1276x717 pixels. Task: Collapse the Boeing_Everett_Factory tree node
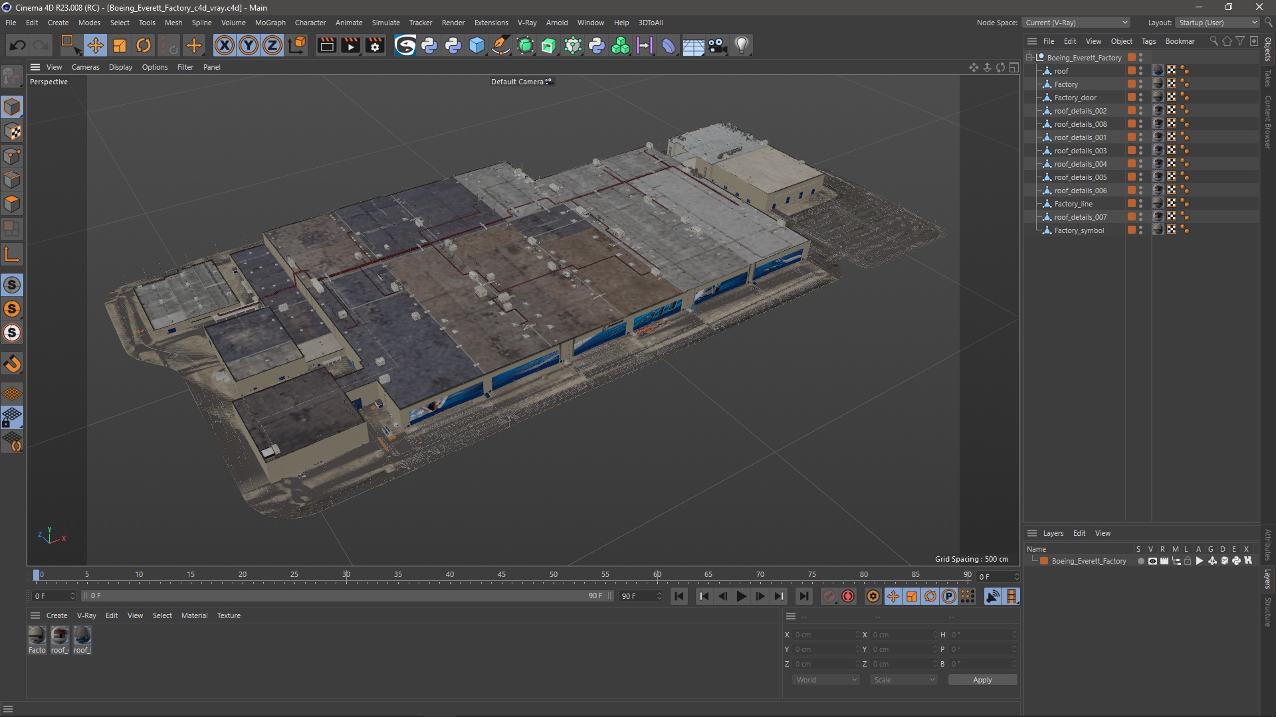1029,57
